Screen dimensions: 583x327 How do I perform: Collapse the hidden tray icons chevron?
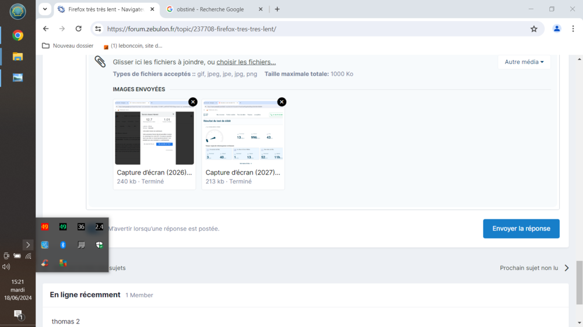[x=27, y=245]
